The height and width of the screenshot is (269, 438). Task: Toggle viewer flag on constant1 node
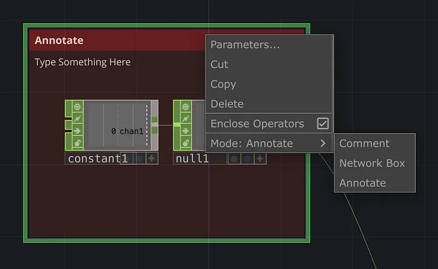(x=77, y=107)
